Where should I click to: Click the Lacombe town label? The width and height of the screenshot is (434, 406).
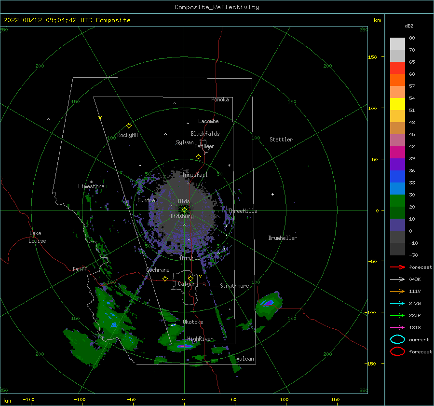(x=208, y=121)
